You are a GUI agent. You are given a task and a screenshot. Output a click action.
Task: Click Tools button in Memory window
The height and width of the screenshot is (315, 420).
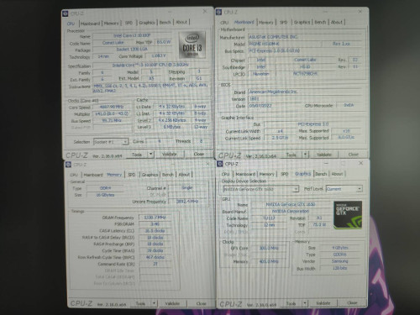point(140,303)
